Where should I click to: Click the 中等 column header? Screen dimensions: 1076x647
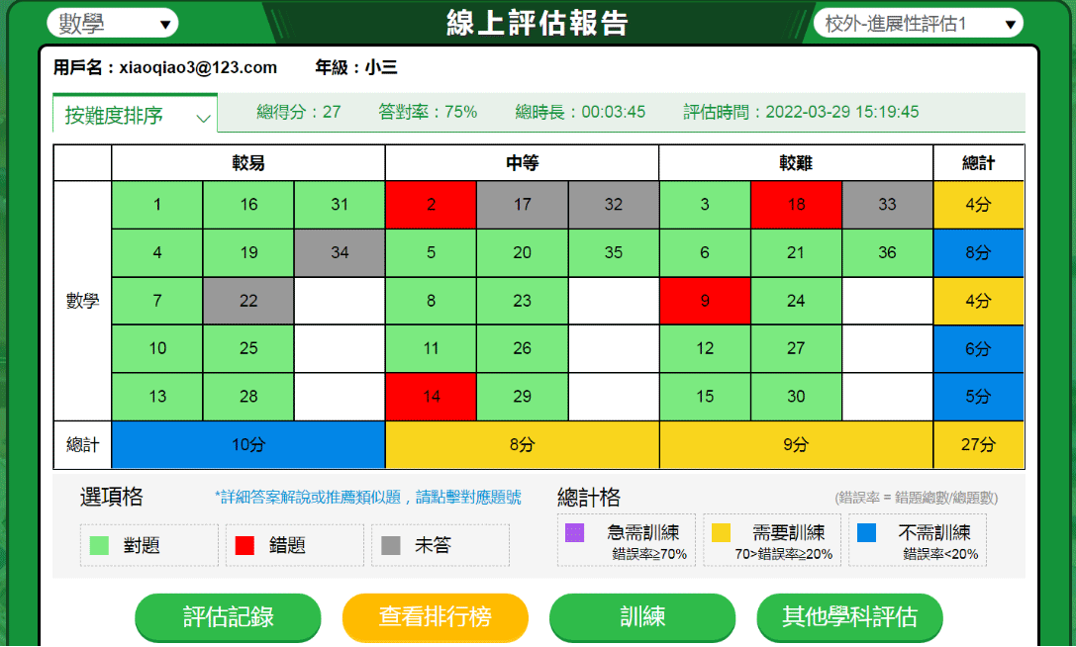pyautogui.click(x=523, y=163)
